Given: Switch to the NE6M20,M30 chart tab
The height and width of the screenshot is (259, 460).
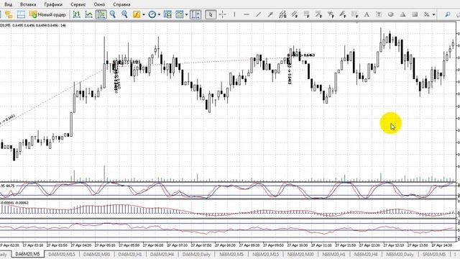Looking at the screenshot, I should (x=300, y=254).
